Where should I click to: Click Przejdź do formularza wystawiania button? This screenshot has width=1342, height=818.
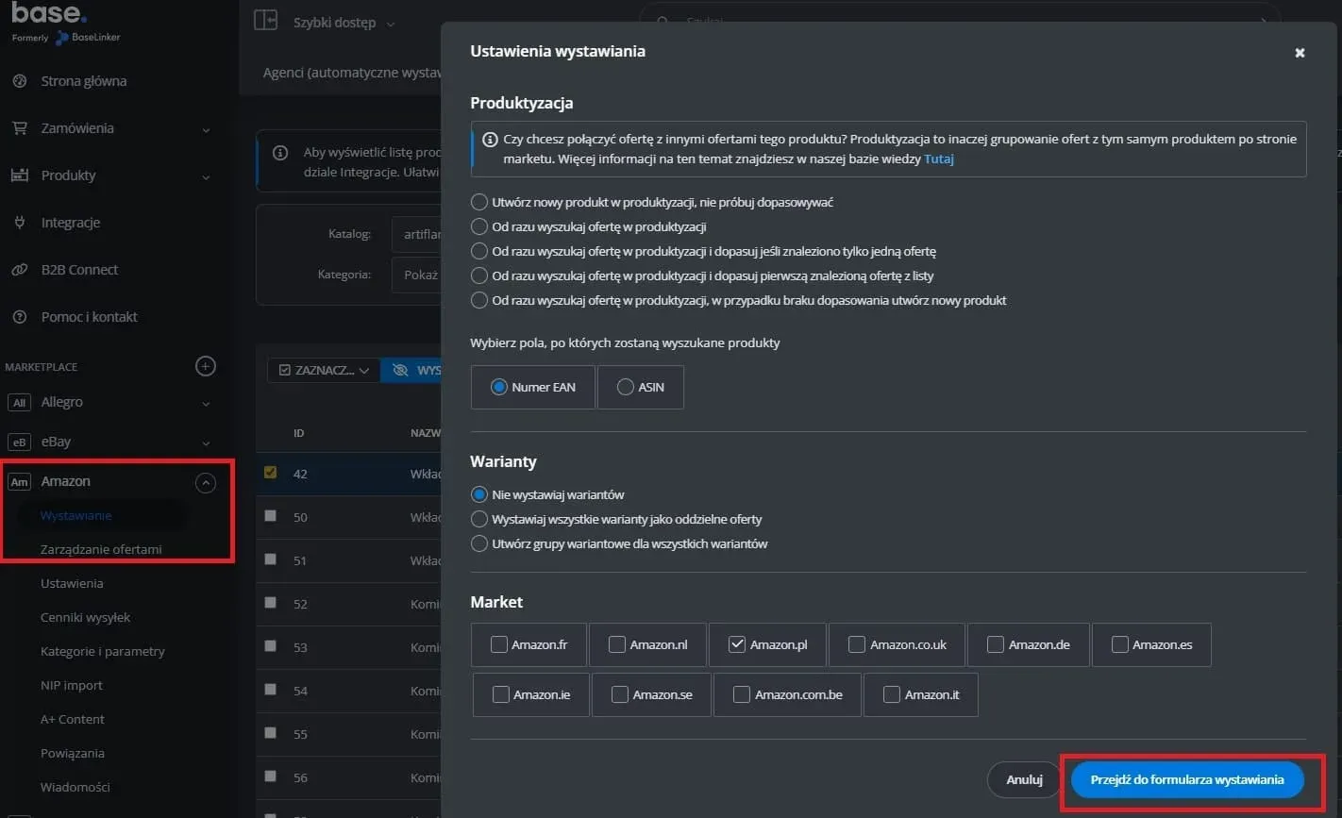[1187, 779]
